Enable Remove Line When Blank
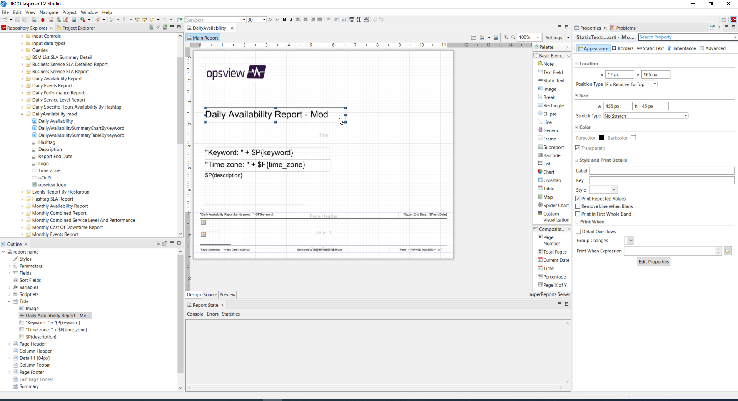Viewport: 738px width, 401px height. (578, 206)
